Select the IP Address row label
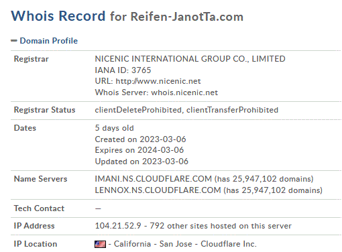This screenshot has width=342, height=252. point(34,226)
